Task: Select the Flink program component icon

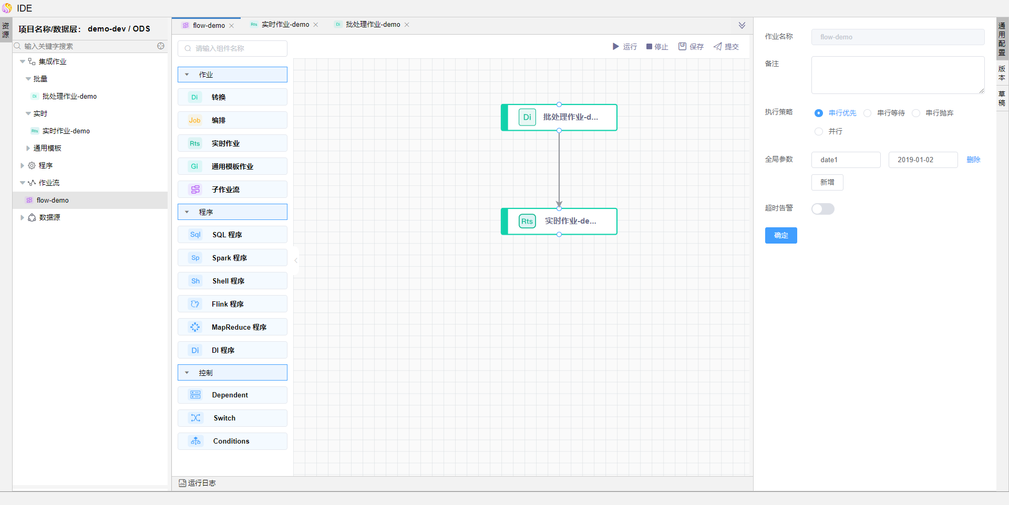Action: tap(195, 304)
